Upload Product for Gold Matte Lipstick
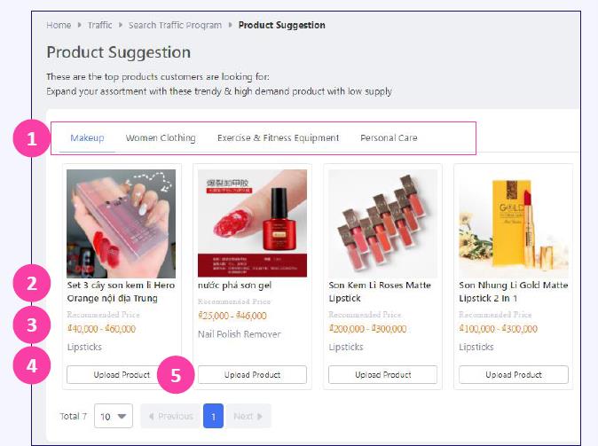598x446 pixels. tap(514, 375)
